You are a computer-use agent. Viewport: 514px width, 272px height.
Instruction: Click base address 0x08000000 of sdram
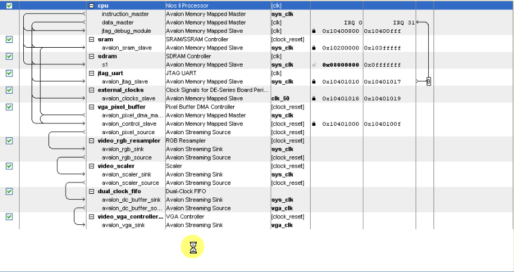point(340,65)
